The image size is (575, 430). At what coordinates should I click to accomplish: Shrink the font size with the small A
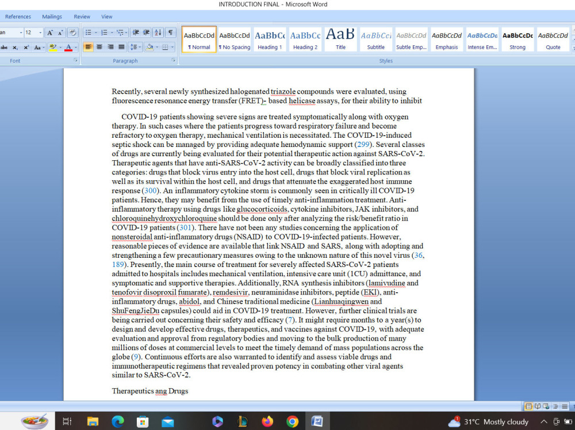pyautogui.click(x=61, y=33)
